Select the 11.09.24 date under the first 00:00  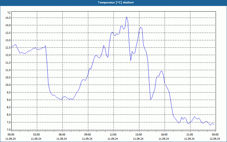tap(10, 139)
